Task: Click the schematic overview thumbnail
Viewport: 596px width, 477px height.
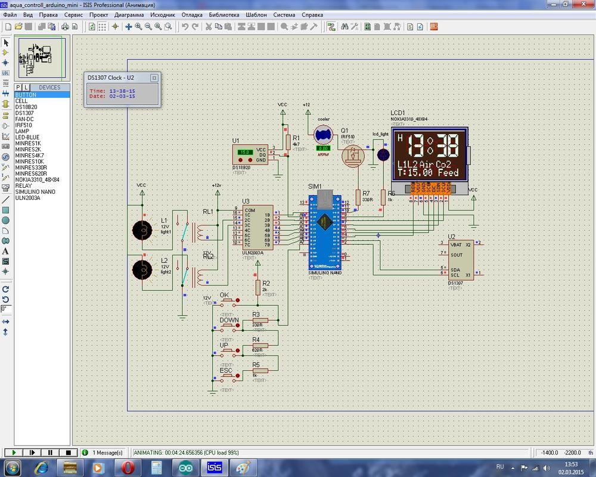Action: tap(42, 58)
